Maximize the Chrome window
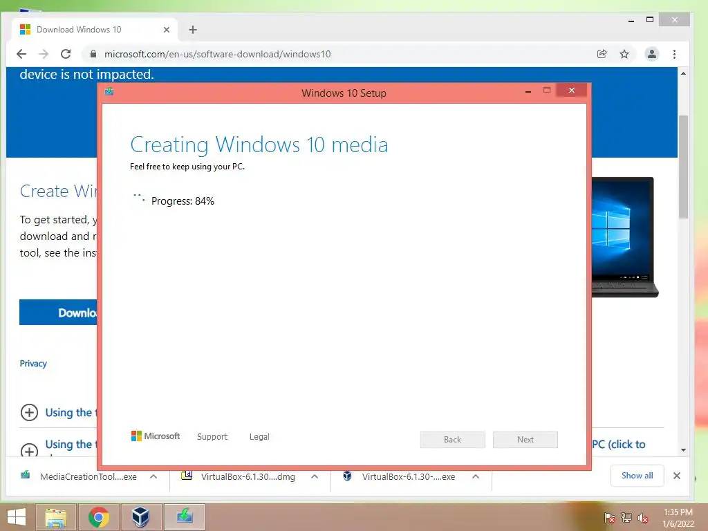The width and height of the screenshot is (708, 531). (650, 19)
